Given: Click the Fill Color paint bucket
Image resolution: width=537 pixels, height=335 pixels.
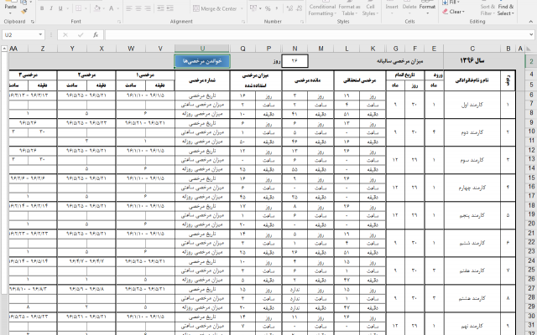Looking at the screenshot, I should 97,8.
